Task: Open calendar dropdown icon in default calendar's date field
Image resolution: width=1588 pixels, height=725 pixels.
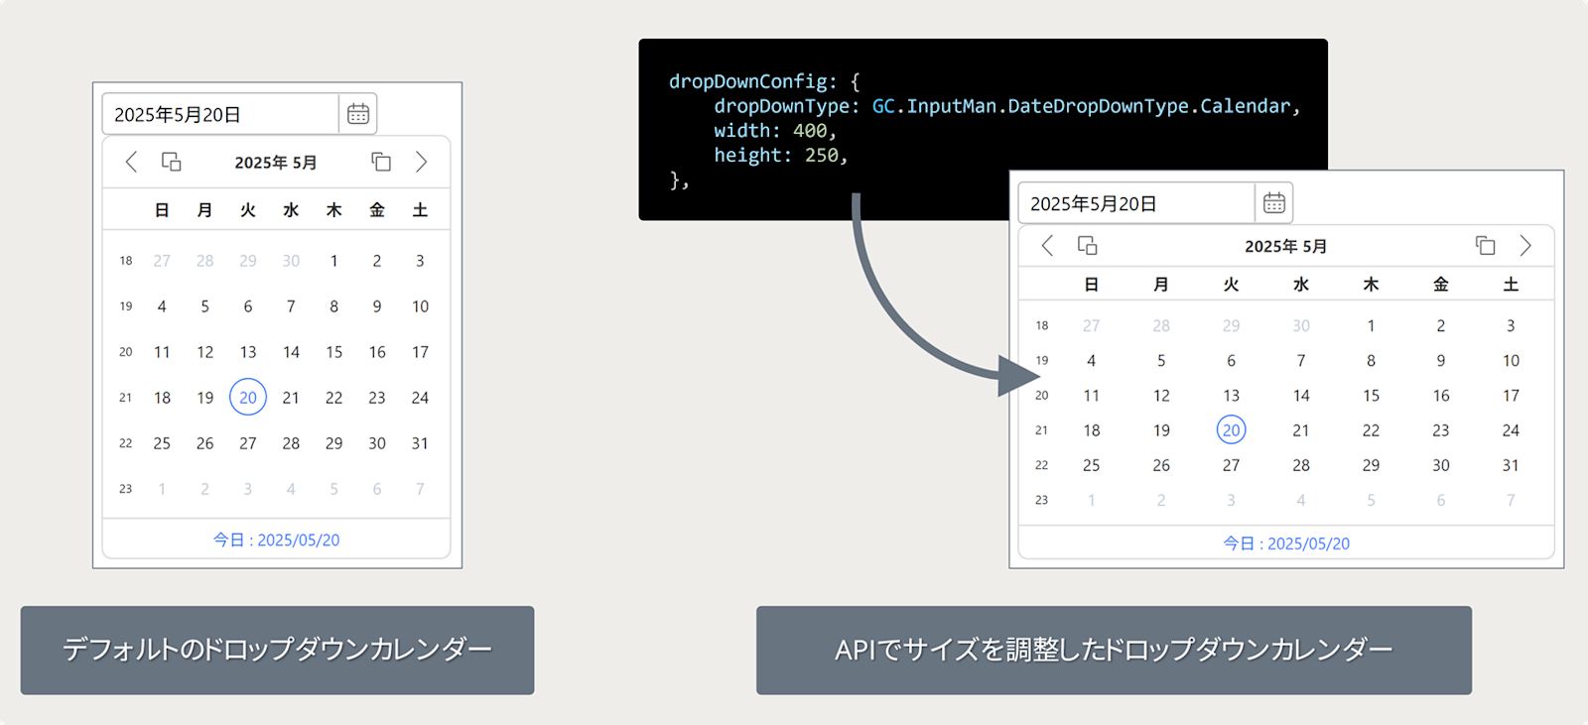Action: coord(358,114)
